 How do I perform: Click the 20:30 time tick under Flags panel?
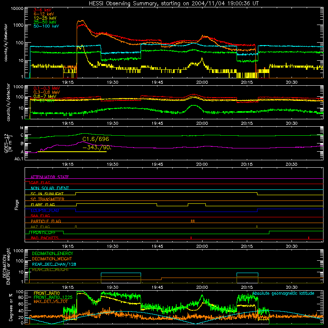(292, 246)
